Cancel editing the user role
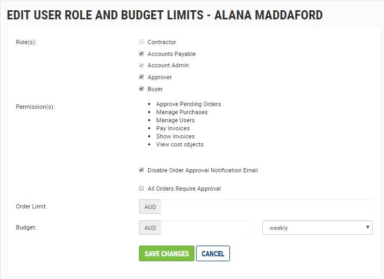This screenshot has height=279, width=384. click(213, 254)
